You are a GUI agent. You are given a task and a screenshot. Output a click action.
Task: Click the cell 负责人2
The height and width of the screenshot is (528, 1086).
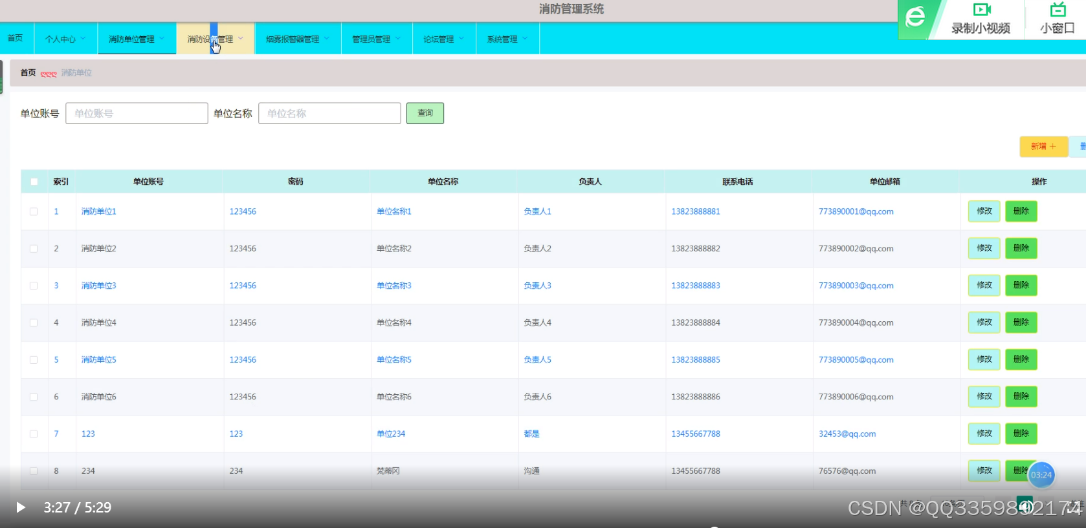tap(538, 248)
